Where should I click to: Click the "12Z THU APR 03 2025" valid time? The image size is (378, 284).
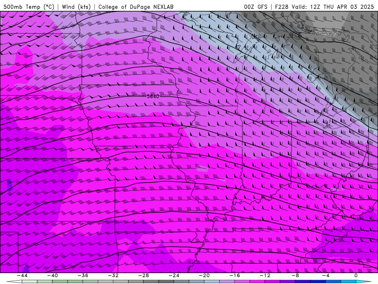342,7
